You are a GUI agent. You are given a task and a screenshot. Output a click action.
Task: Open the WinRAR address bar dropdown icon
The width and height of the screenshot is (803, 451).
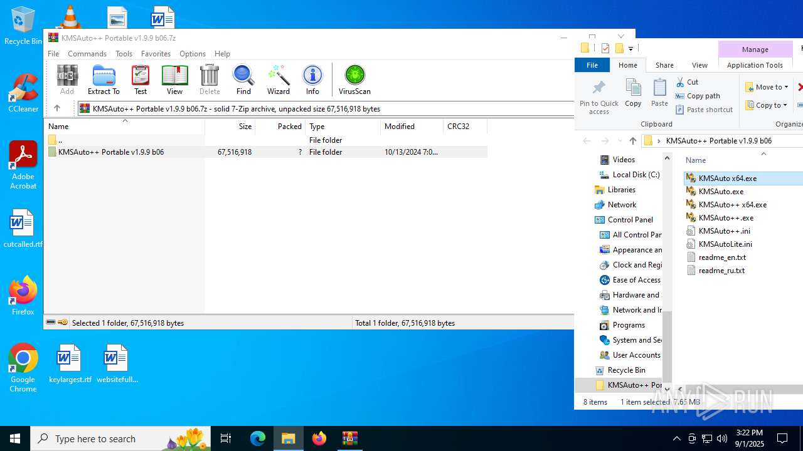point(84,108)
